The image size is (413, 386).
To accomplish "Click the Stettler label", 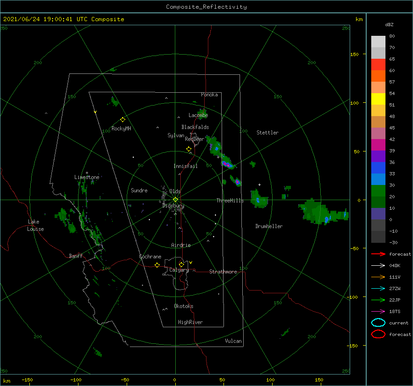I will pos(268,133).
